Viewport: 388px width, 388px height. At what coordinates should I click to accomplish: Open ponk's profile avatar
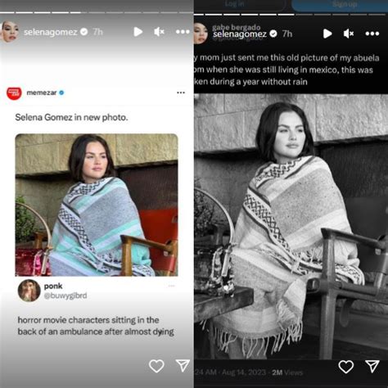(29, 291)
